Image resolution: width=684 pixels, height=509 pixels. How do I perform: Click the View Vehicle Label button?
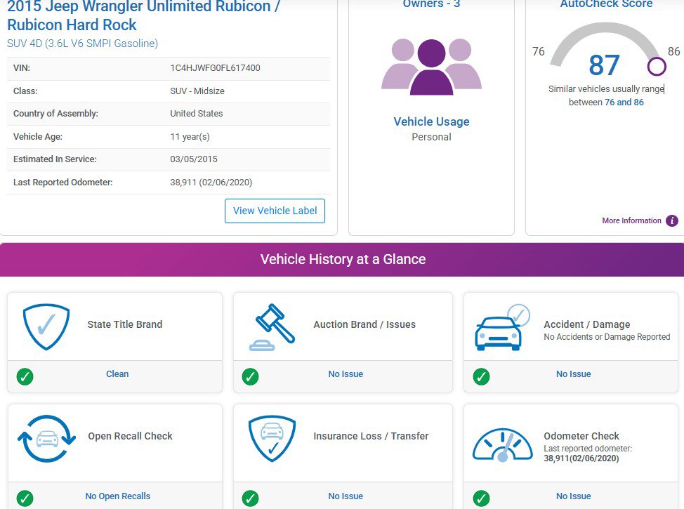(x=275, y=211)
